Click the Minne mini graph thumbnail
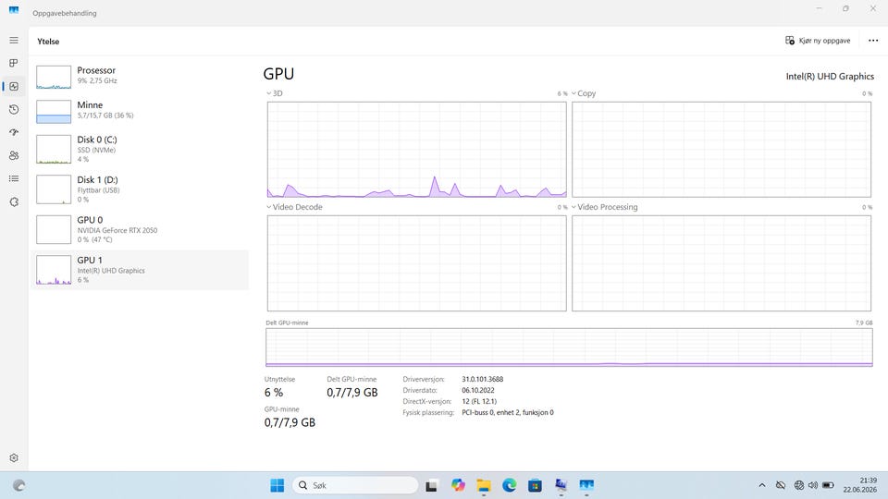 54,112
